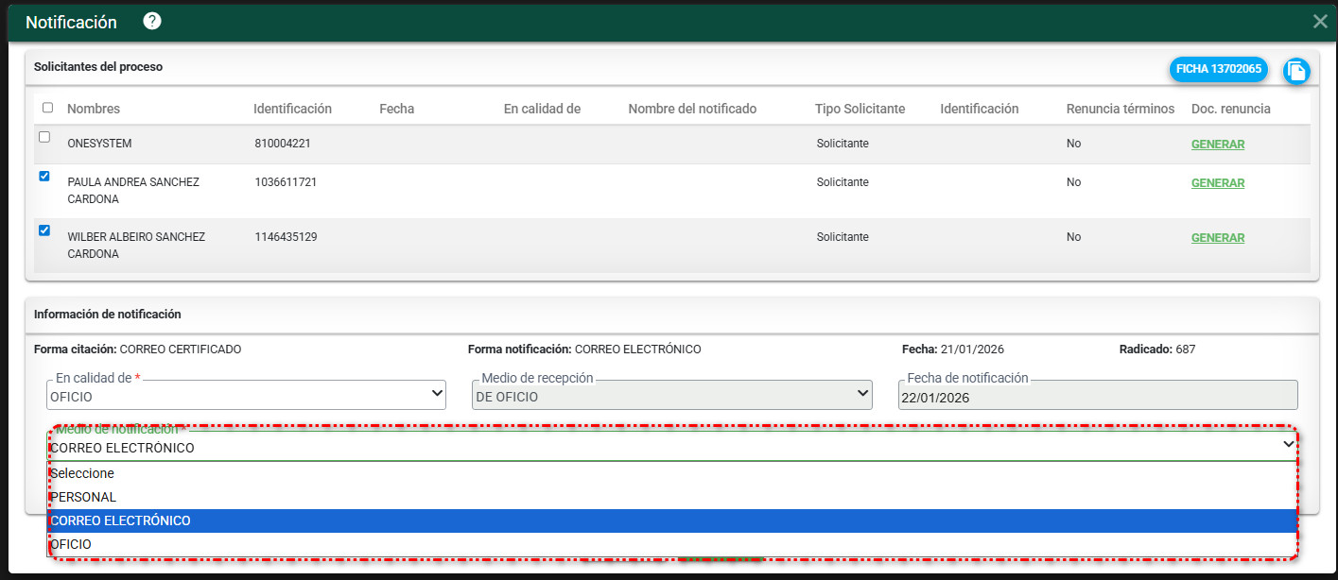Click the blue copy documents icon

[x=1295, y=71]
